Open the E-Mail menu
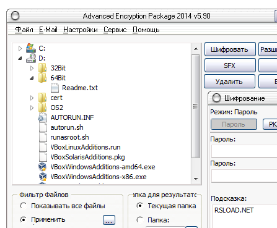 [48, 30]
